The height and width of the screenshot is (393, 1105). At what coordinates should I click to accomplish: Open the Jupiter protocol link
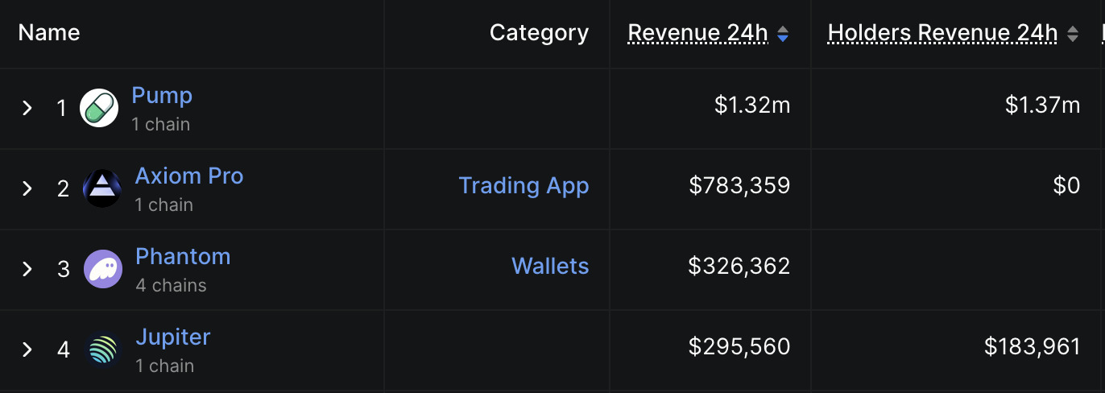(x=173, y=337)
